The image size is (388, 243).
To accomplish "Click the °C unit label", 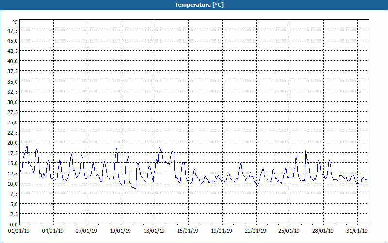I will click(x=15, y=22).
